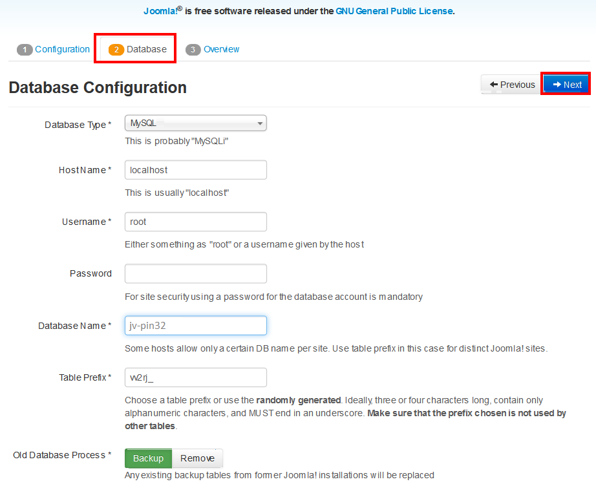Click the Database Name field
The image size is (596, 486).
[196, 326]
